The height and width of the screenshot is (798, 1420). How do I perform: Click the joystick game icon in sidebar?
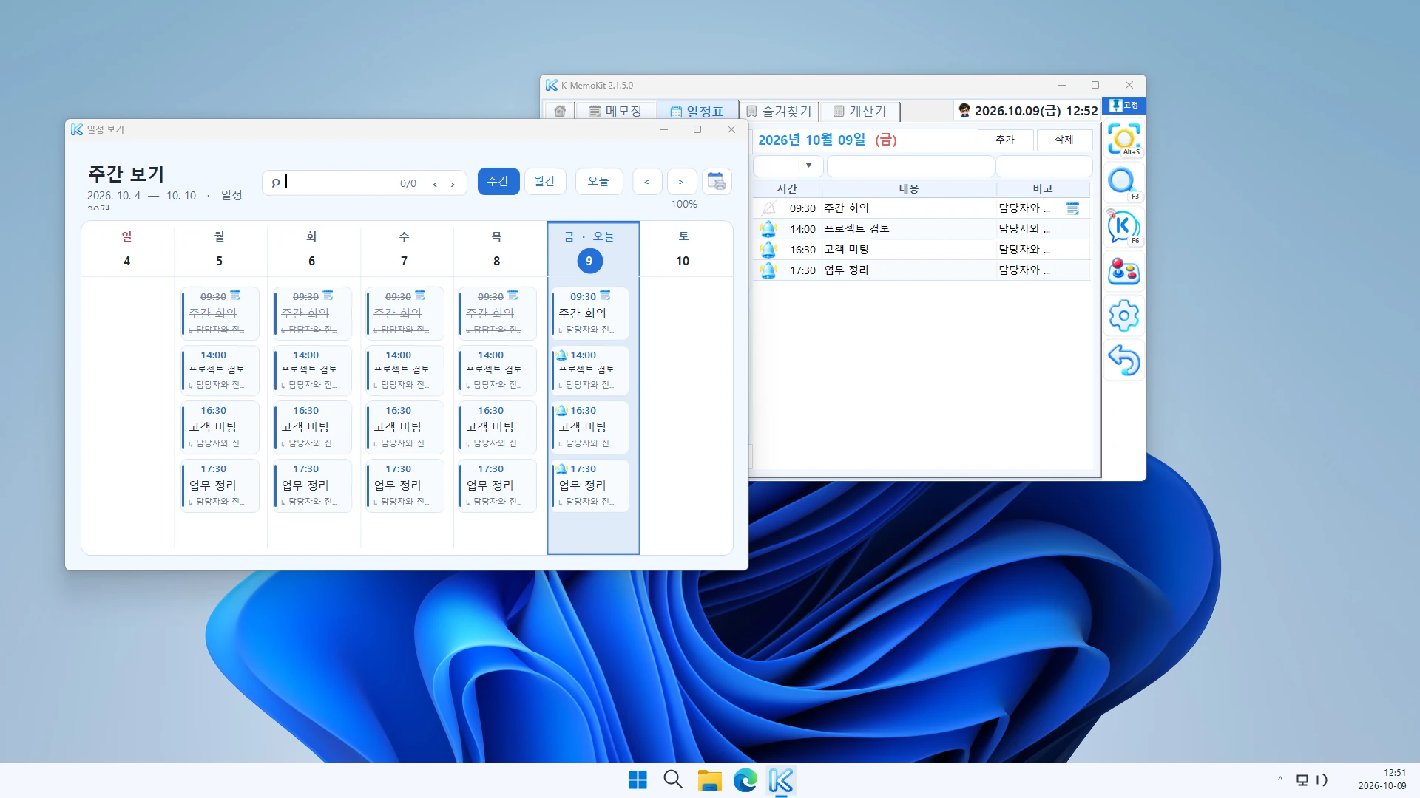(x=1123, y=271)
